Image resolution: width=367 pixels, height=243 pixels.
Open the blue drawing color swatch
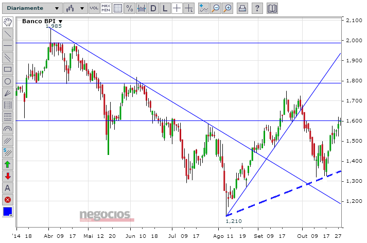click(8, 212)
